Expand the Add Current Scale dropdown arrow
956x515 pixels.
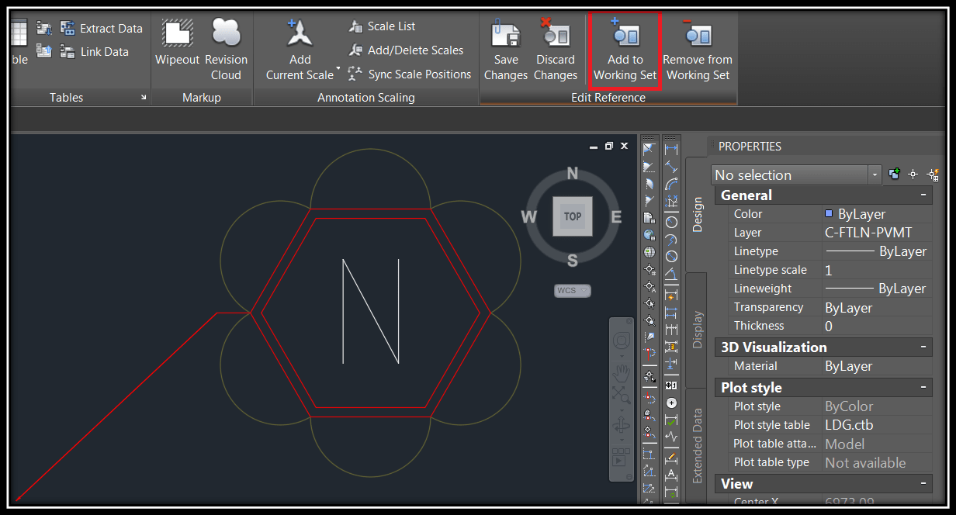coord(338,69)
